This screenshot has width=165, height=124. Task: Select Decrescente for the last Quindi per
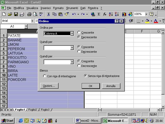pyautogui.click(x=79, y=66)
